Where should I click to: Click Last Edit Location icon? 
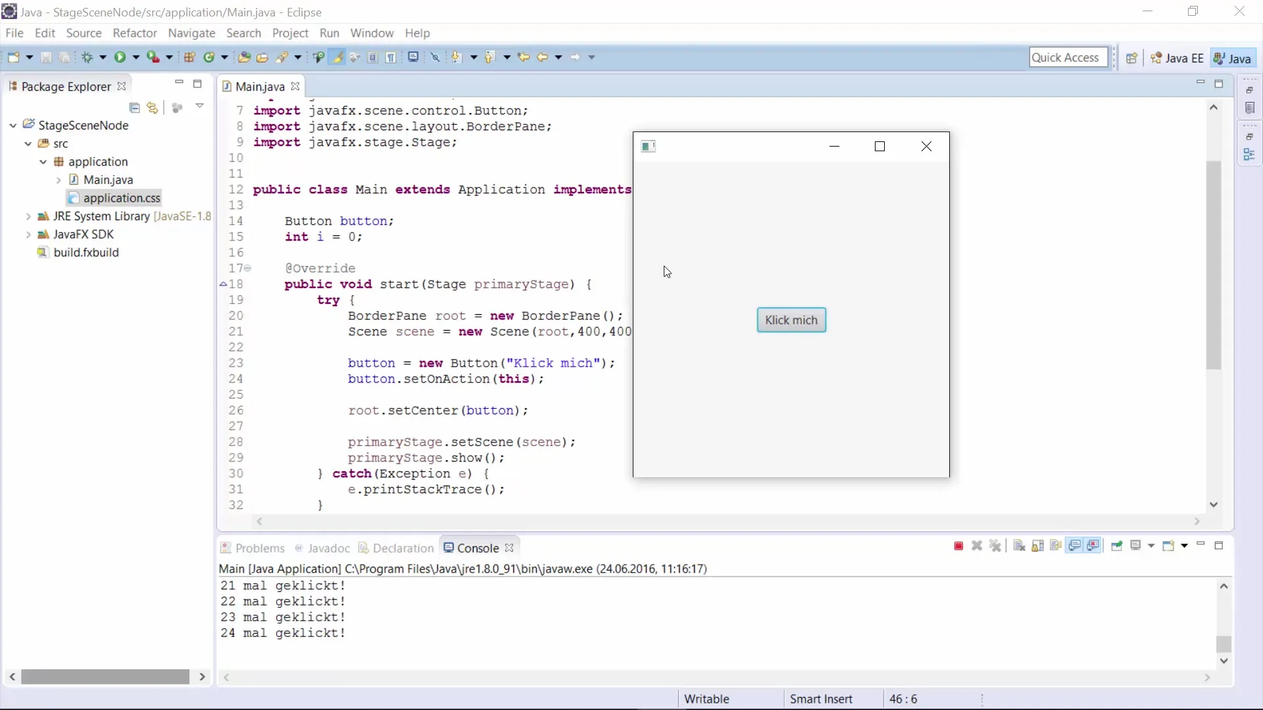(x=524, y=57)
